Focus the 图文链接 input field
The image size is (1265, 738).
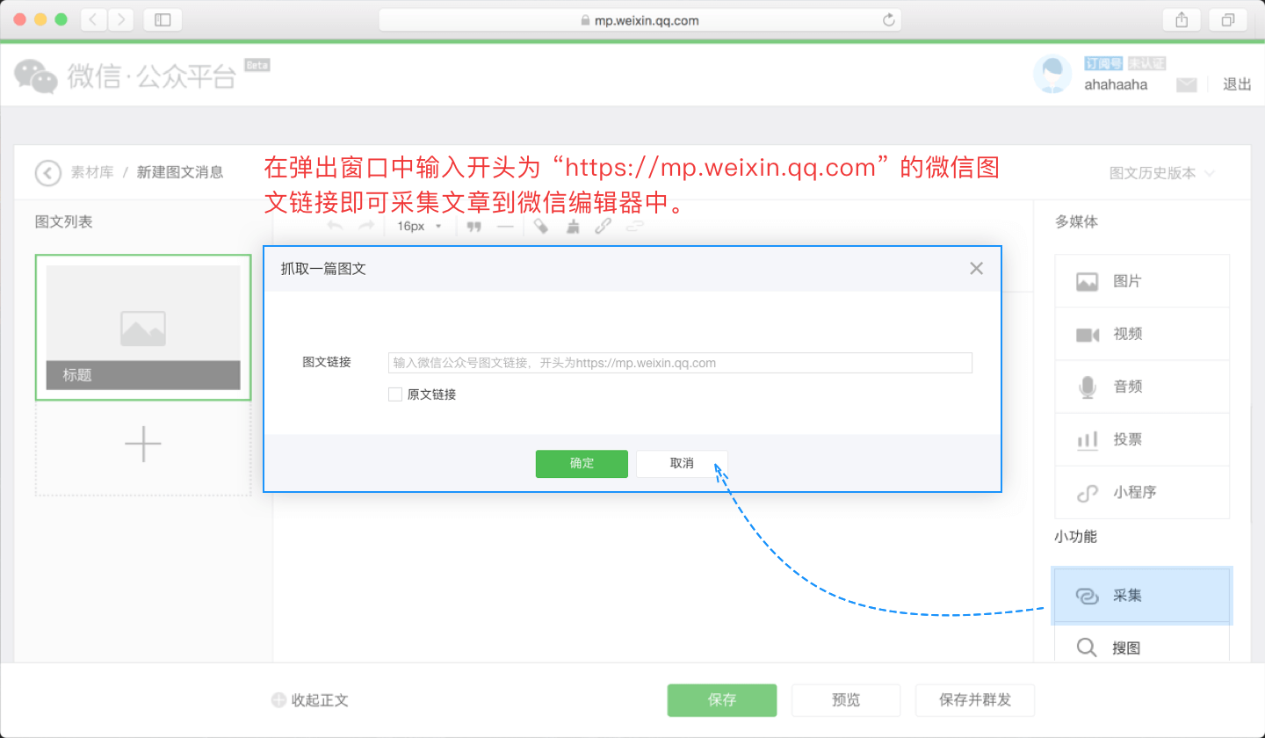(680, 363)
